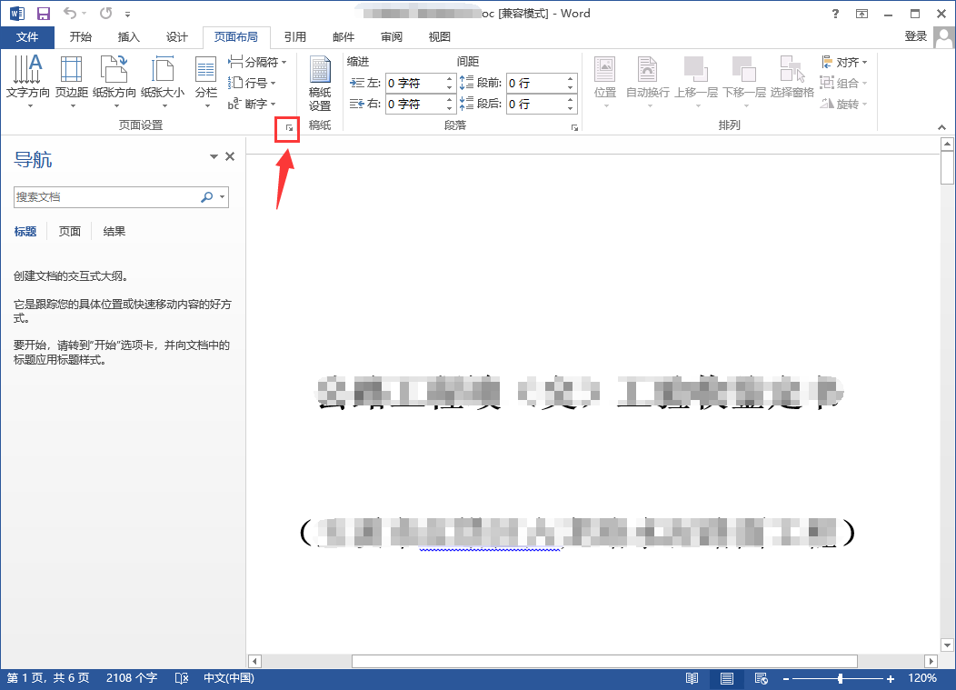This screenshot has width=956, height=690.
Task: Save the document with the save icon
Action: tap(44, 14)
